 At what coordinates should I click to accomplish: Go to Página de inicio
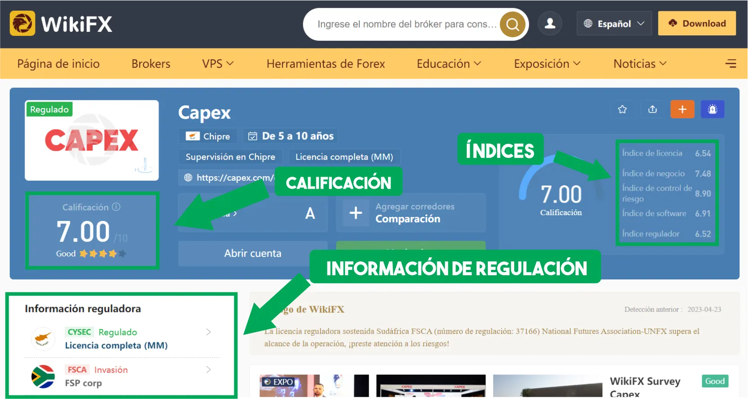coord(58,64)
